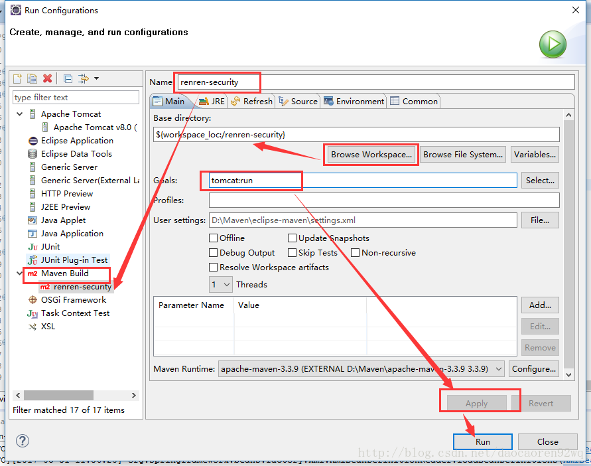Check Resolve Workspace artifacts

click(x=214, y=267)
